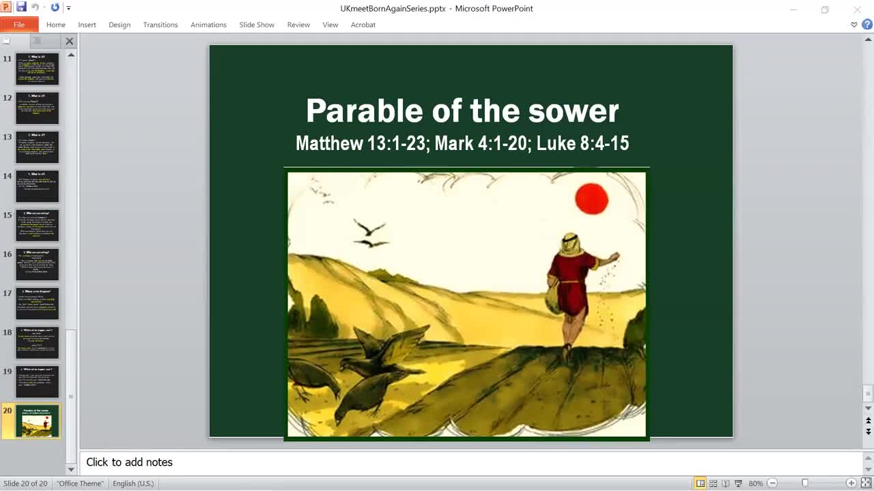Image resolution: width=874 pixels, height=491 pixels.
Task: Close the slide thumbnail pane
Action: [x=69, y=41]
